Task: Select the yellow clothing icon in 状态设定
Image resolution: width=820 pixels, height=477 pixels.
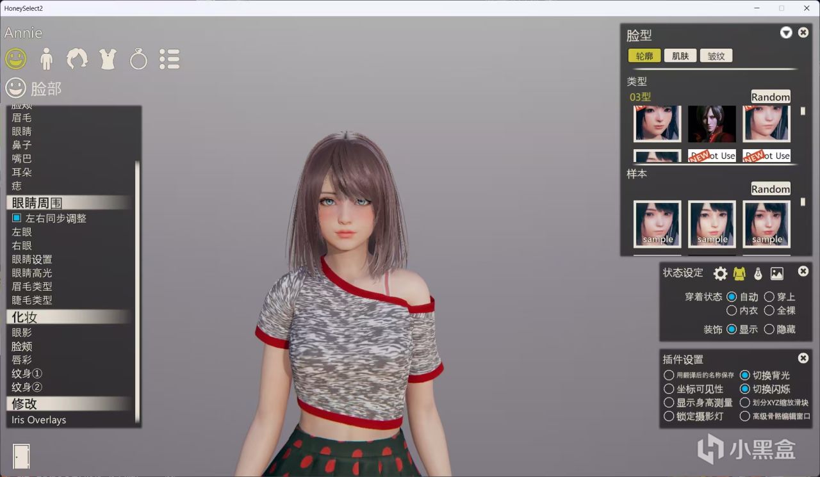Action: click(739, 274)
